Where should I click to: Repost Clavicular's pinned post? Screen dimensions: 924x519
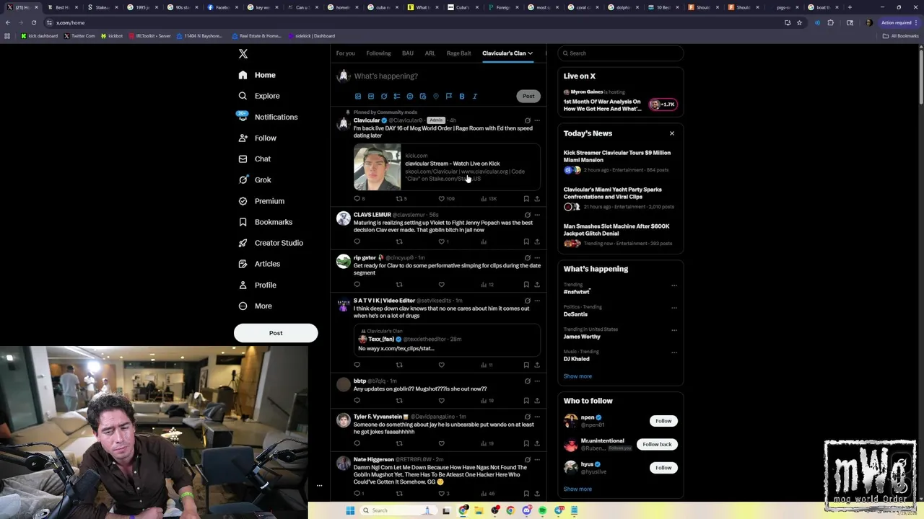399,199
